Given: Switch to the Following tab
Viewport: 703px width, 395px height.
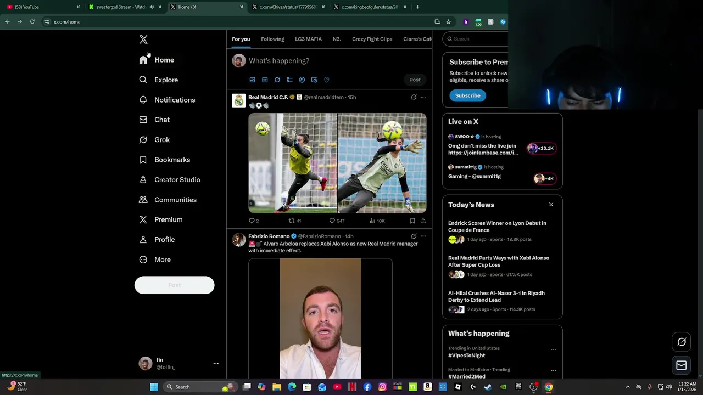Looking at the screenshot, I should tap(272, 39).
